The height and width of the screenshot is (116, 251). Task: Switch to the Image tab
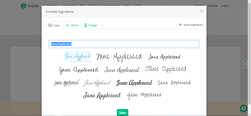pos(90,25)
